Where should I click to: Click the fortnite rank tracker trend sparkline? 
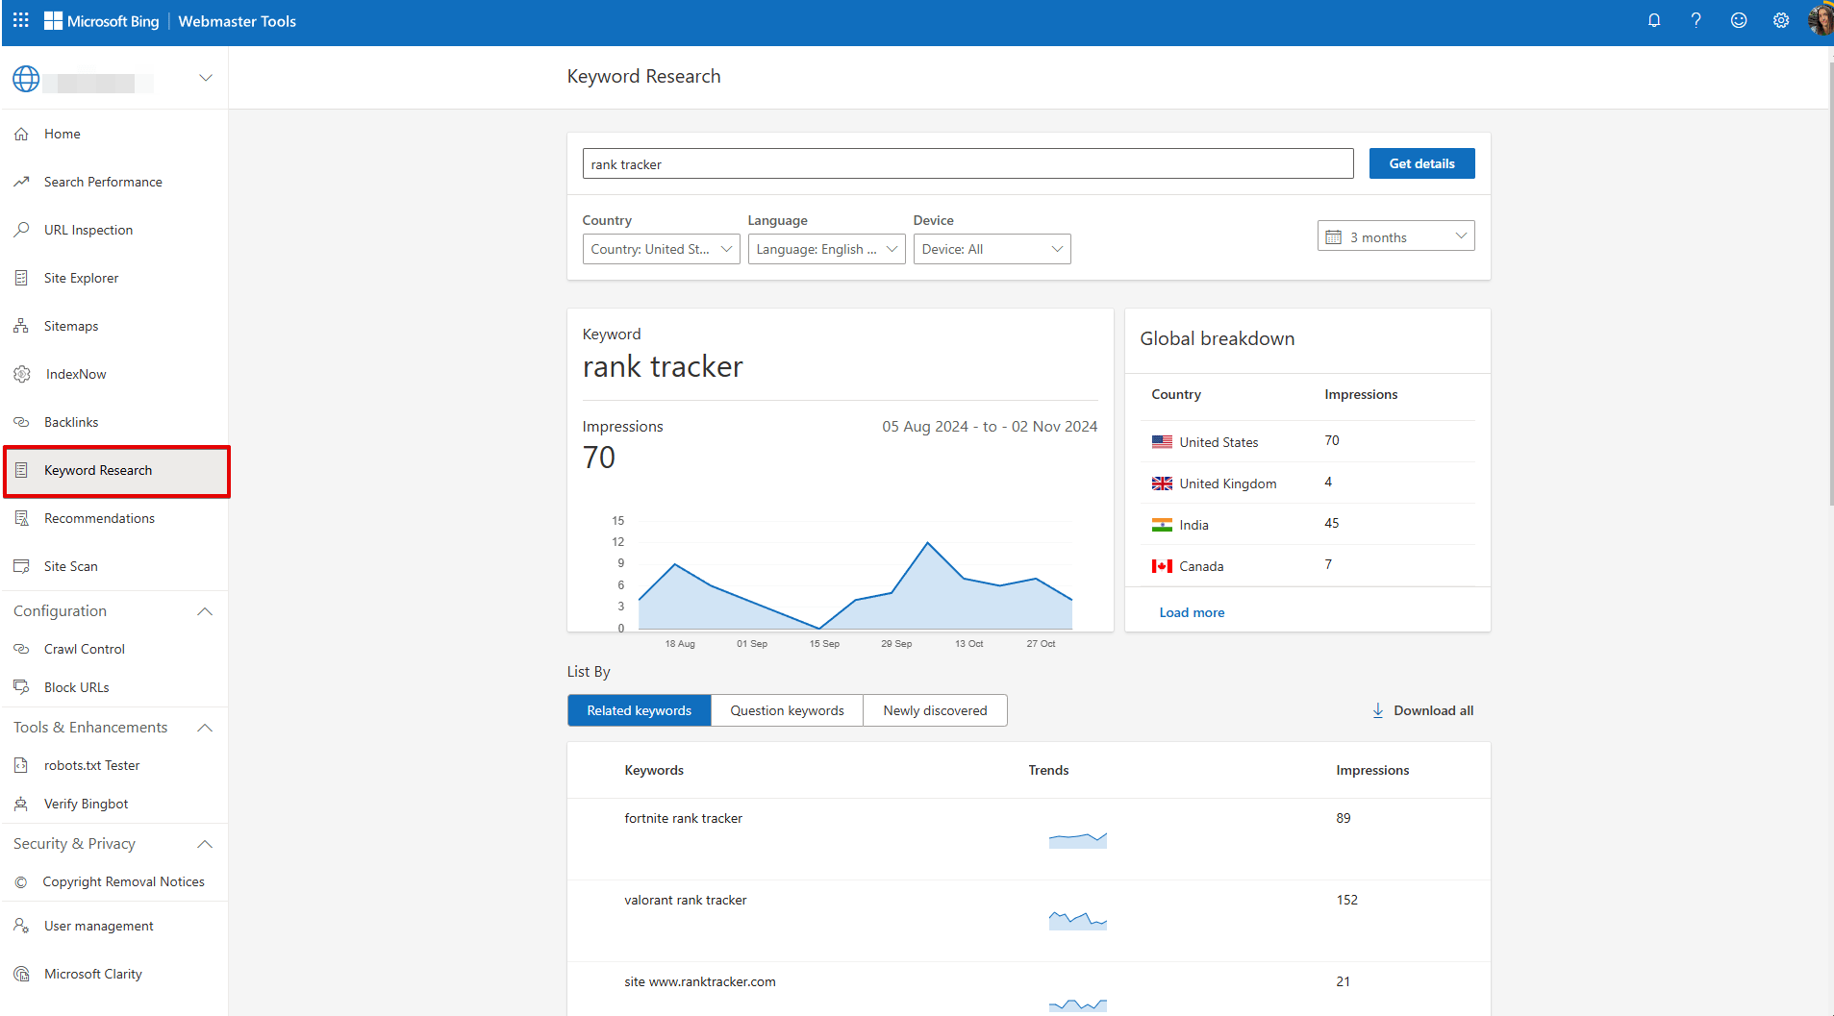[x=1077, y=840]
